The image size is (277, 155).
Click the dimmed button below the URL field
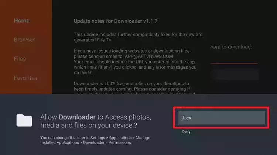pyautogui.click(x=235, y=75)
